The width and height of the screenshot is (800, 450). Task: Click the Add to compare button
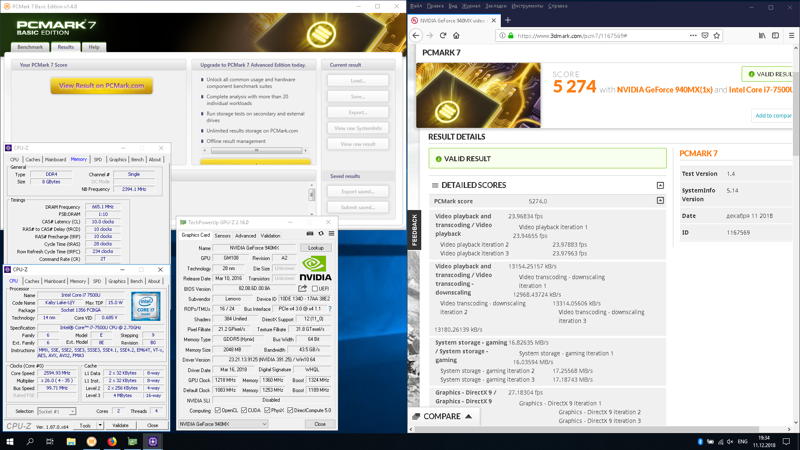point(772,115)
